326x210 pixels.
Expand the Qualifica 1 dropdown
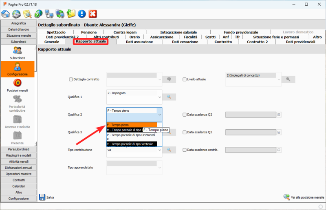[159, 98]
